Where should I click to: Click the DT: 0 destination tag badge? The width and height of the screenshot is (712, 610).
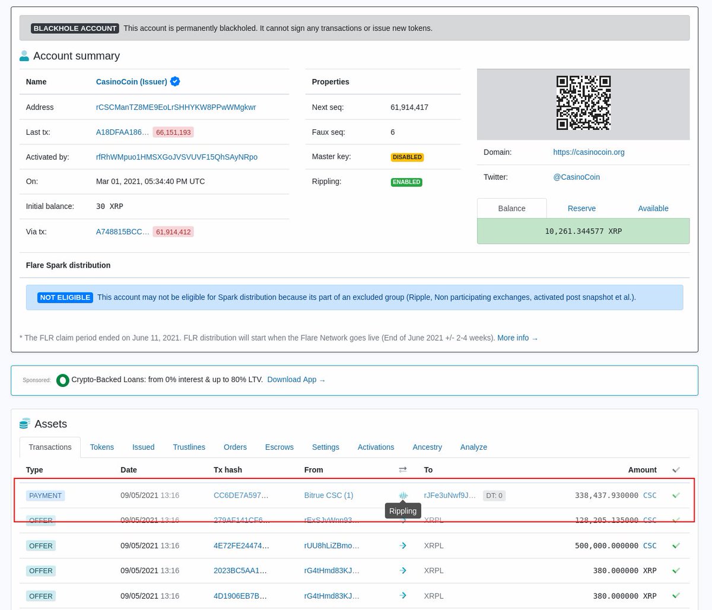[x=494, y=495]
